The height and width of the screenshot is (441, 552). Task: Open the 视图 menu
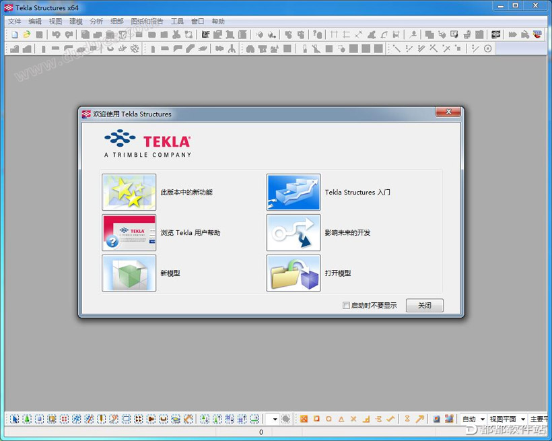[55, 22]
